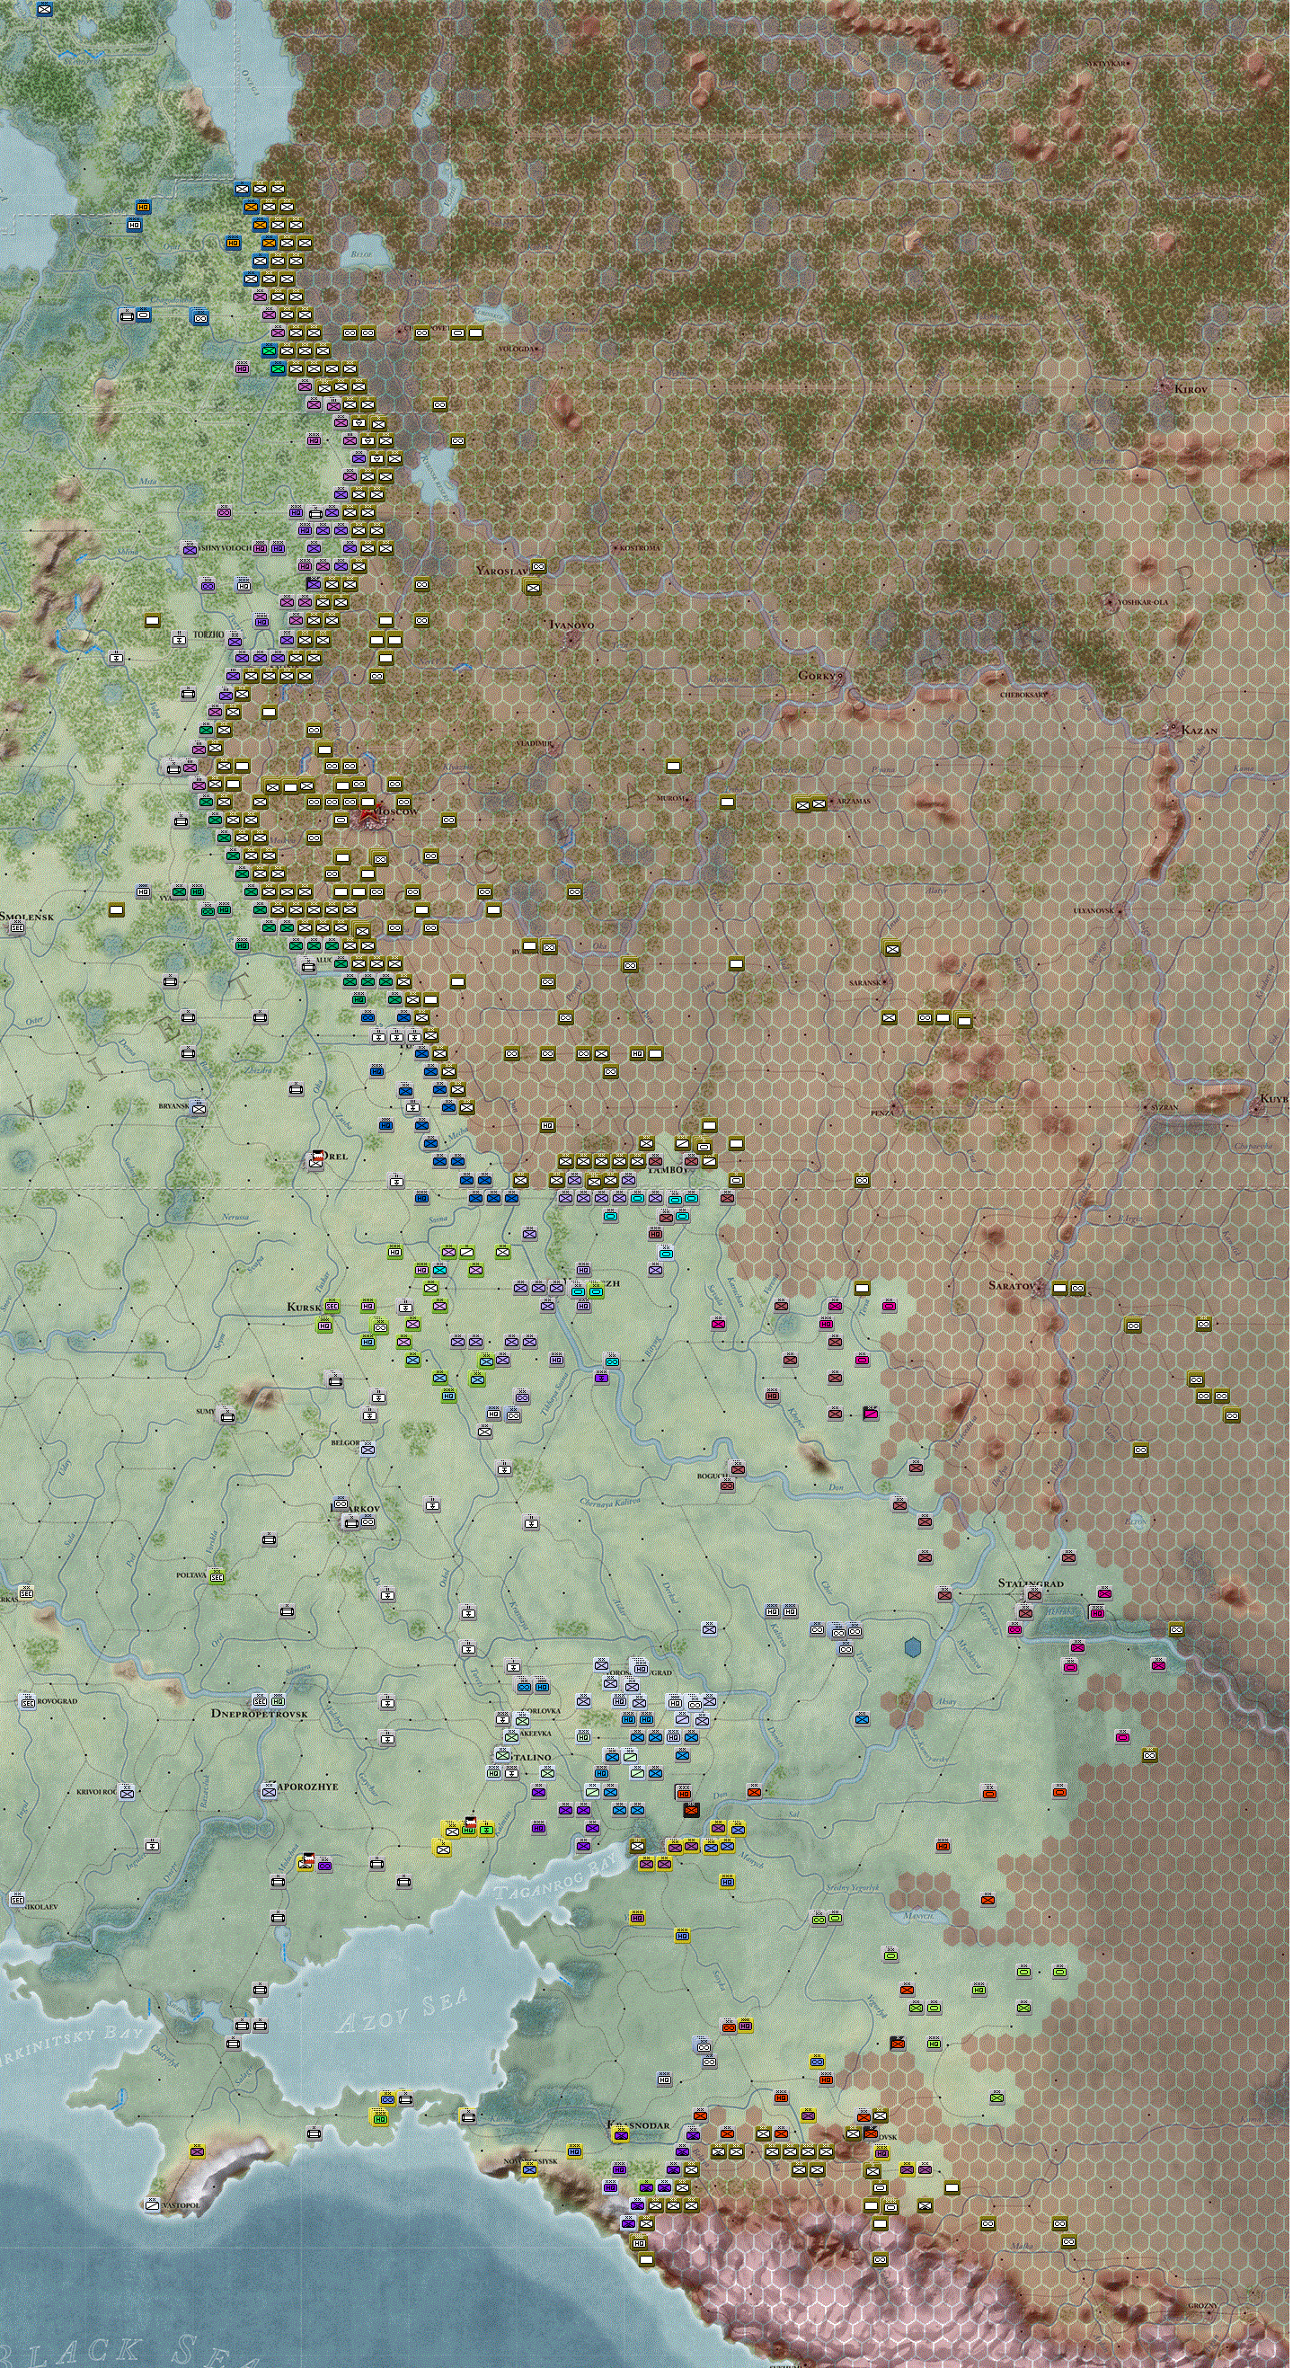
Task: Click the Tambov city label
Action: pyautogui.click(x=671, y=1172)
